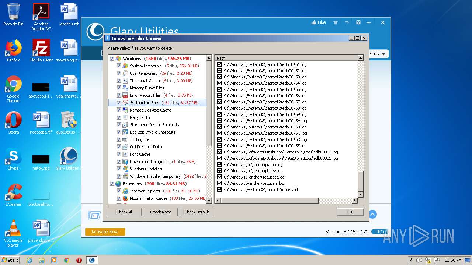Click the category list vertical scrollbar thumb
Viewport: 472px width, 265px height.
(x=209, y=103)
